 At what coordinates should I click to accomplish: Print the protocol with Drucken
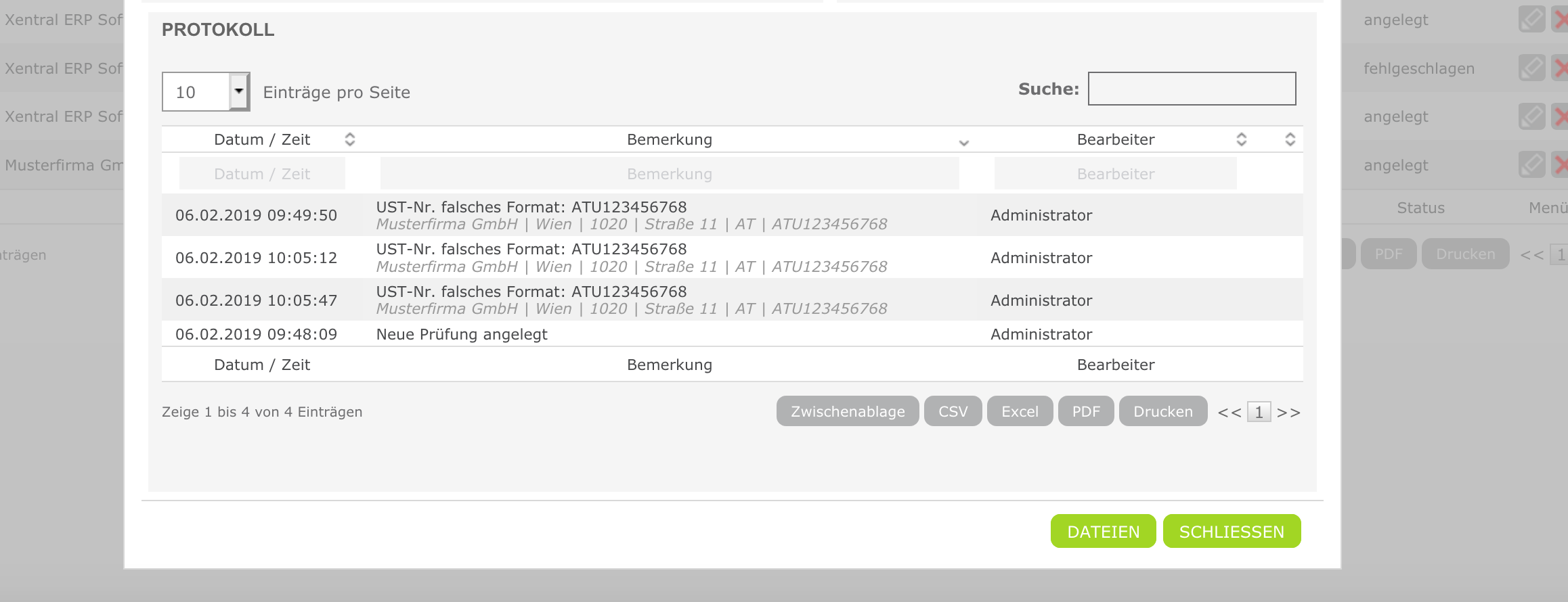[x=1162, y=411]
